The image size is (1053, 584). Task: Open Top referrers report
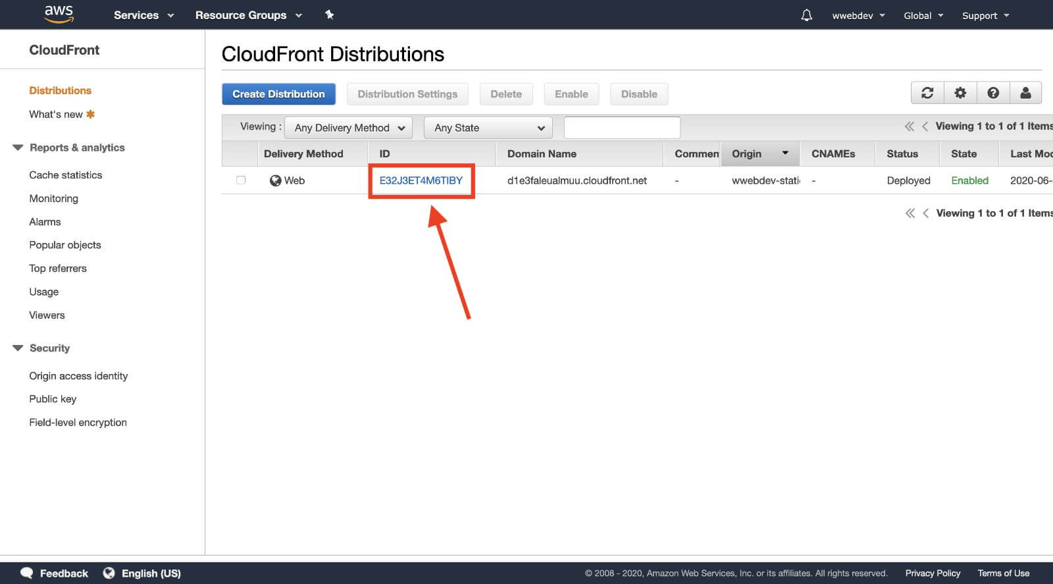(x=58, y=268)
